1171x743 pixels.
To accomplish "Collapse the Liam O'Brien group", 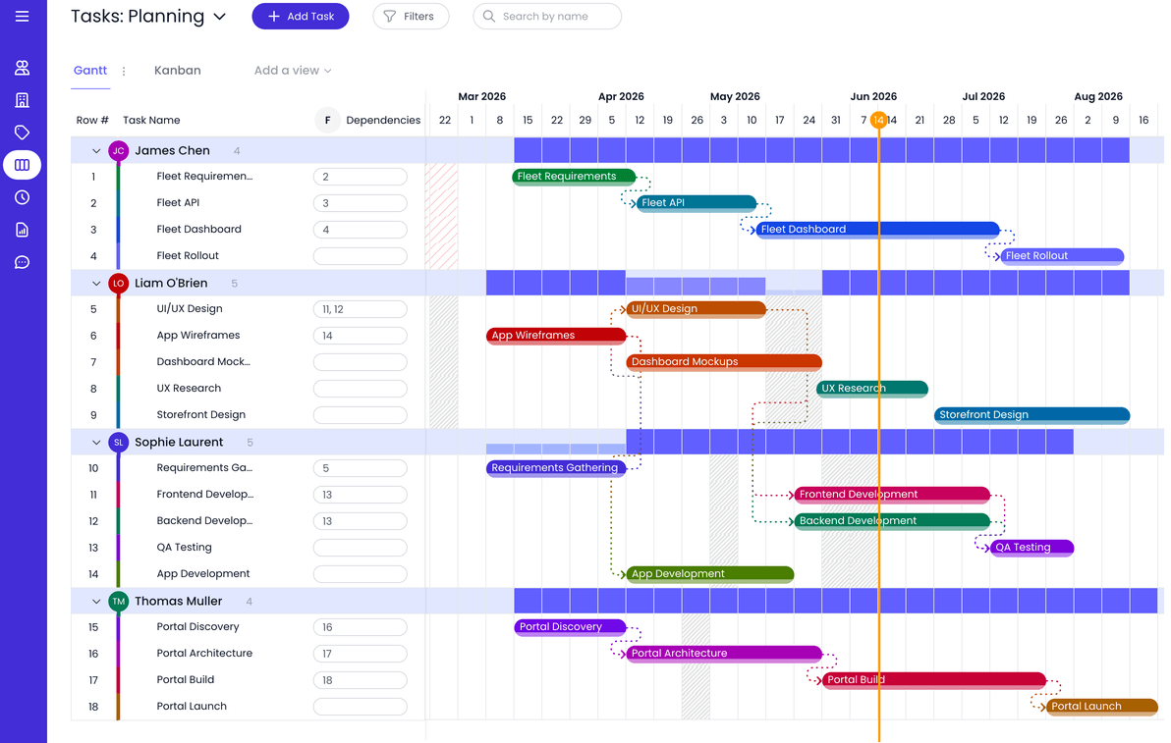I will [x=96, y=284].
